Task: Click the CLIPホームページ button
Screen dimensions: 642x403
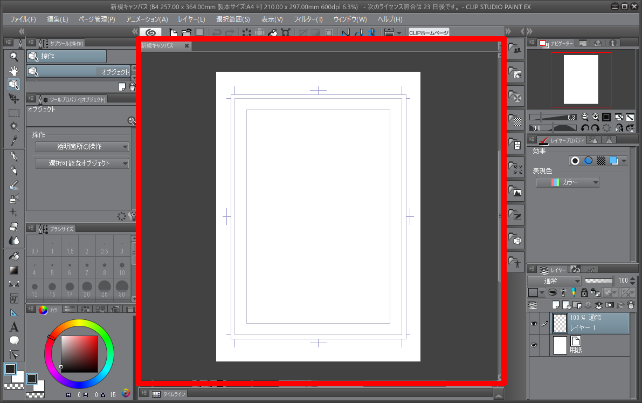Action: point(429,33)
